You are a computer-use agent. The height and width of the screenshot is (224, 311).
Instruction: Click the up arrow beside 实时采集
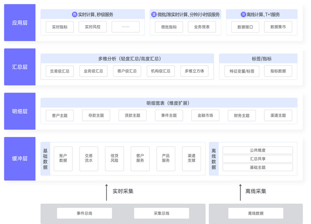pyautogui.click(x=107, y=192)
